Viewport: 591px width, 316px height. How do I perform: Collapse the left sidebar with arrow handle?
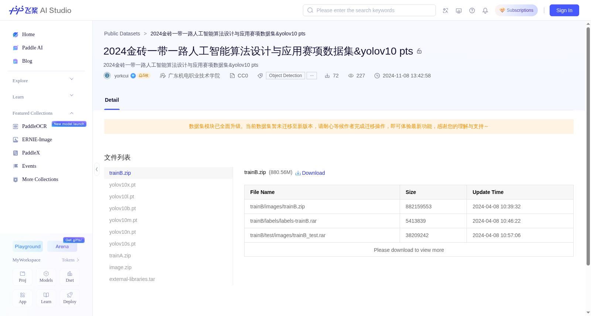pos(97,169)
